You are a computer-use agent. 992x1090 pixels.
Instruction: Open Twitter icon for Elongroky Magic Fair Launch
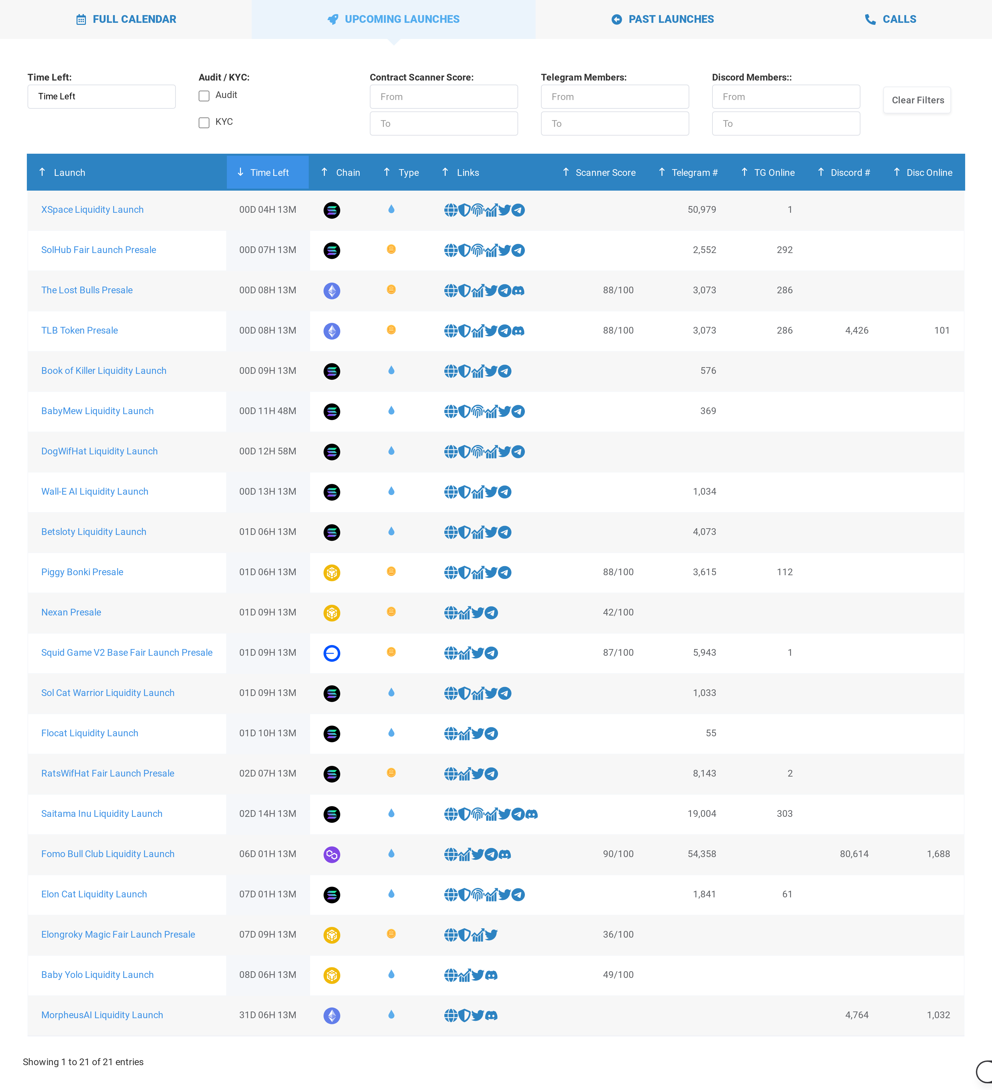pyautogui.click(x=491, y=935)
